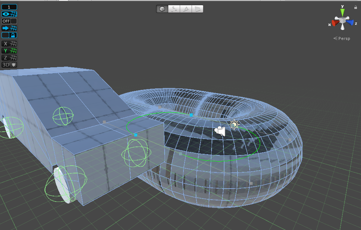Turn on the snapping OFF switch
Image resolution: width=361 pixels, height=230 pixels.
tap(9, 21)
